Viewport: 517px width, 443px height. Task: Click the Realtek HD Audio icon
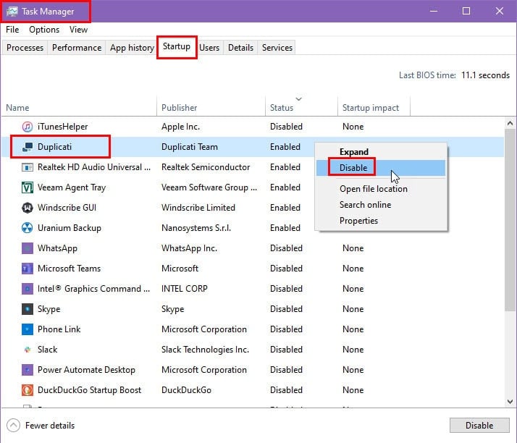[27, 167]
